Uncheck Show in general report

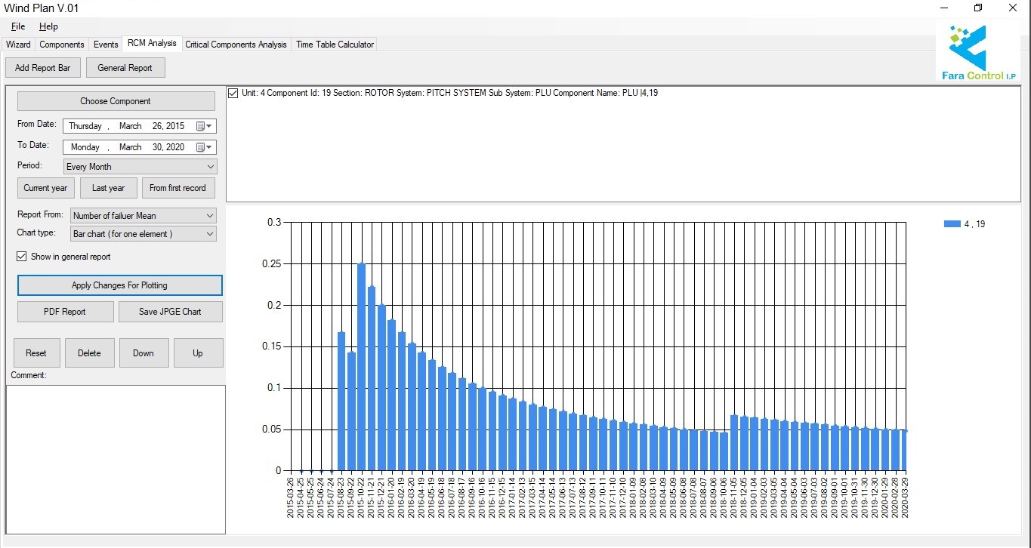click(22, 257)
